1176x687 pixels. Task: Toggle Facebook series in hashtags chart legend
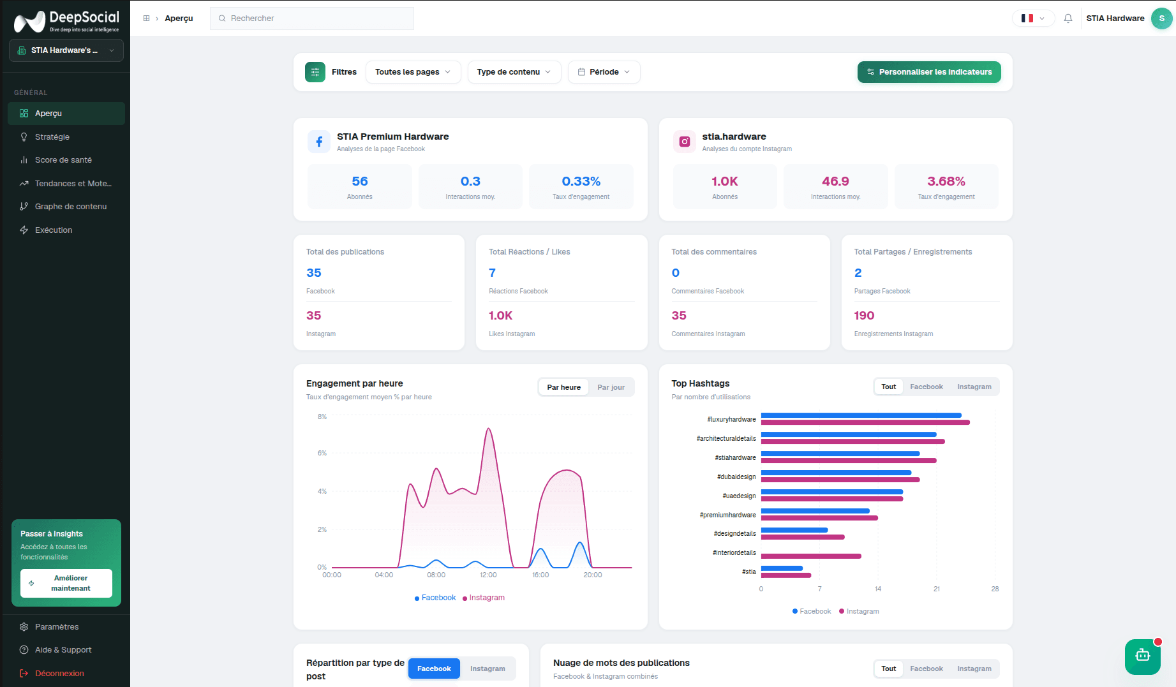pos(812,611)
